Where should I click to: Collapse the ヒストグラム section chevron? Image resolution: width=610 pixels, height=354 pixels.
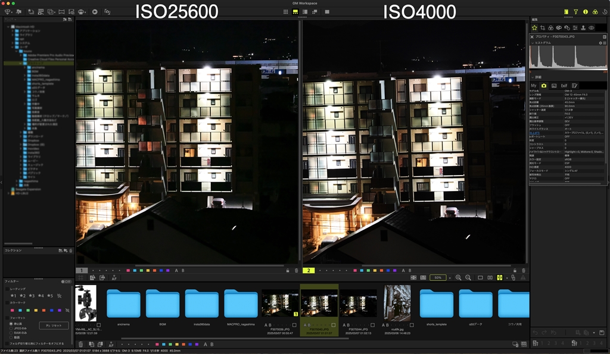[x=533, y=43]
